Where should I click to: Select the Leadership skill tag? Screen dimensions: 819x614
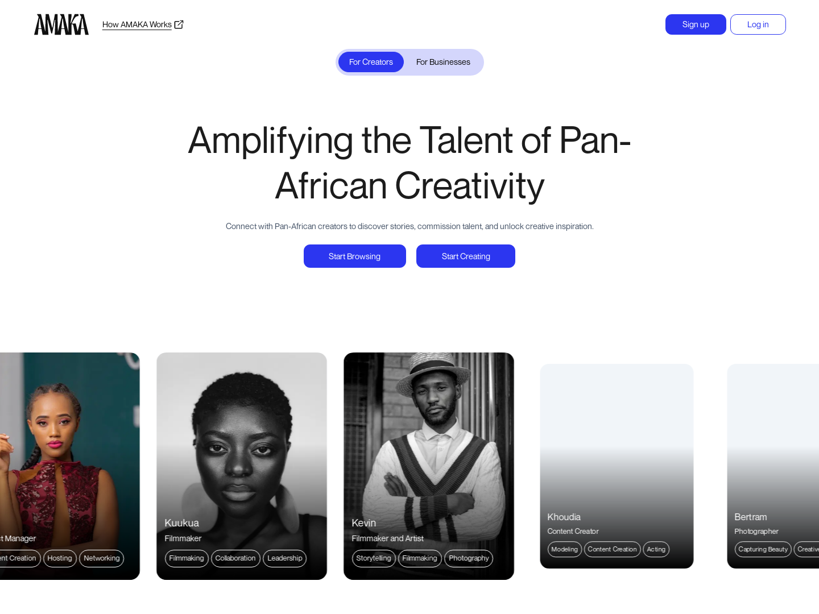[x=284, y=558]
